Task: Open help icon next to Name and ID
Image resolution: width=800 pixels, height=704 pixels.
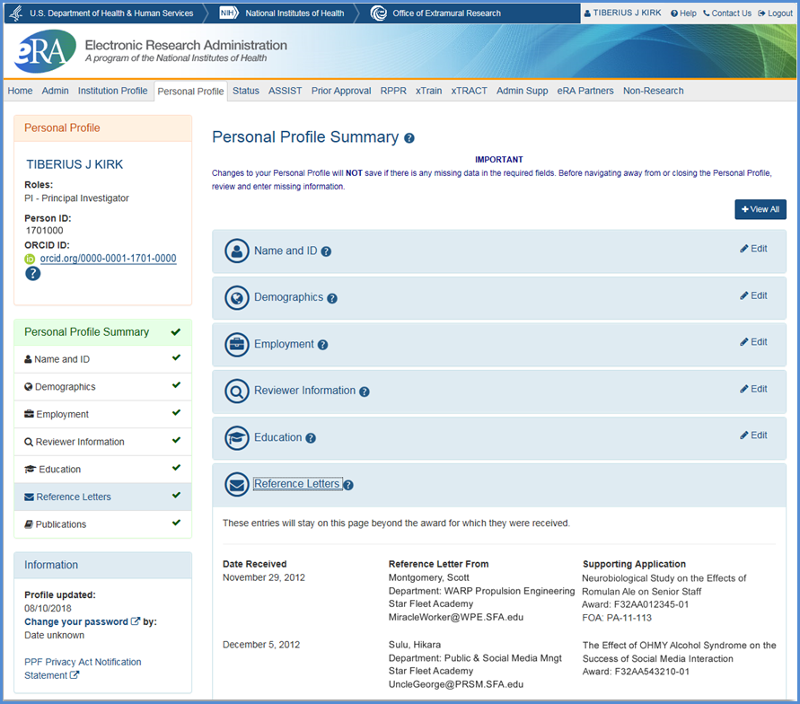Action: pos(326,251)
